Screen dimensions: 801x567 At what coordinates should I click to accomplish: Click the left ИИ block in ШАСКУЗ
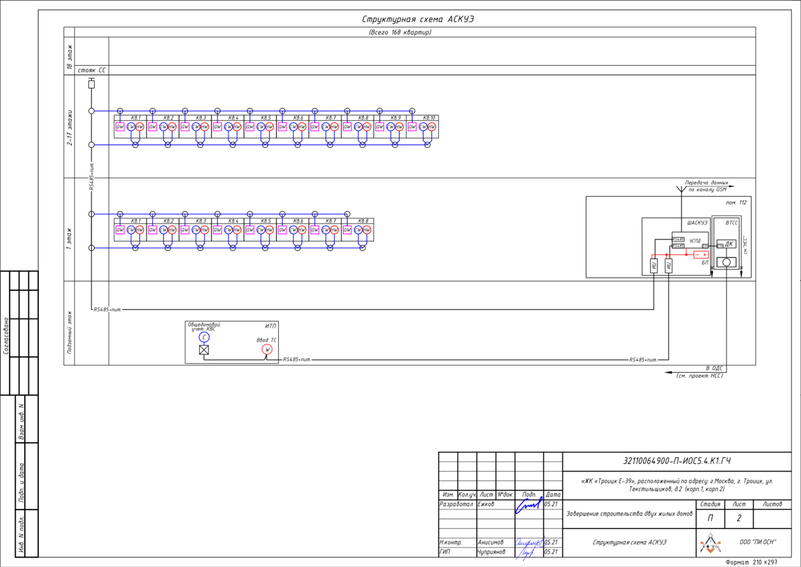654,266
